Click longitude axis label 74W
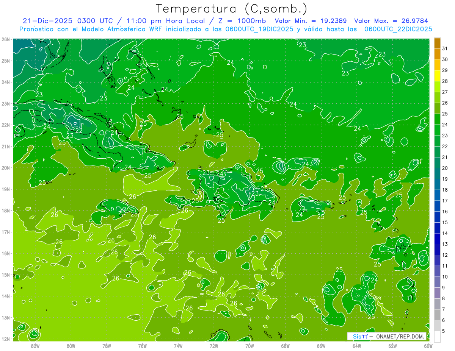455x351 pixels. 178,346
